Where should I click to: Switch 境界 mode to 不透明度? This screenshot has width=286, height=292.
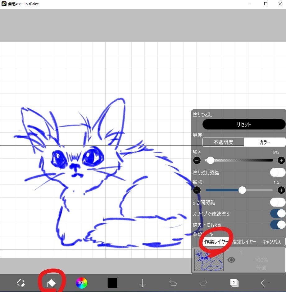(223, 142)
